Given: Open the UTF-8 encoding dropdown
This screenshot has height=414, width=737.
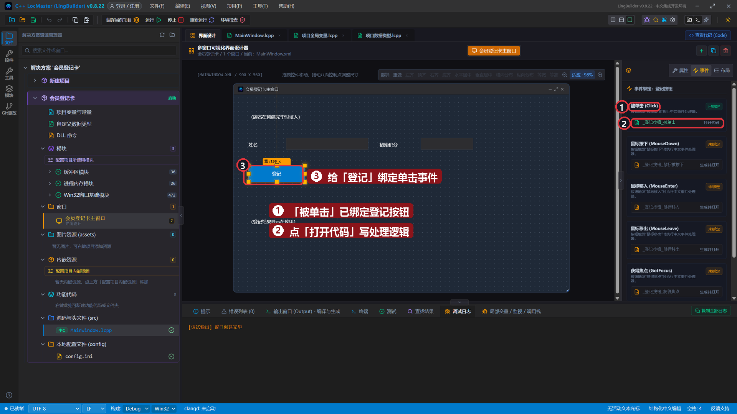Looking at the screenshot, I should (55, 409).
